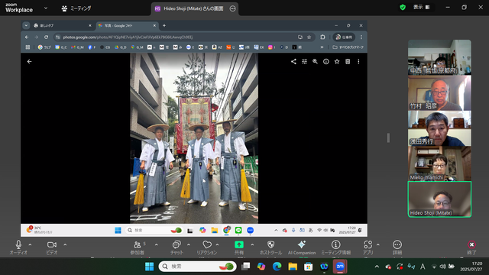
Task: Expand the arrow next to リアクション
Action: pos(217,244)
